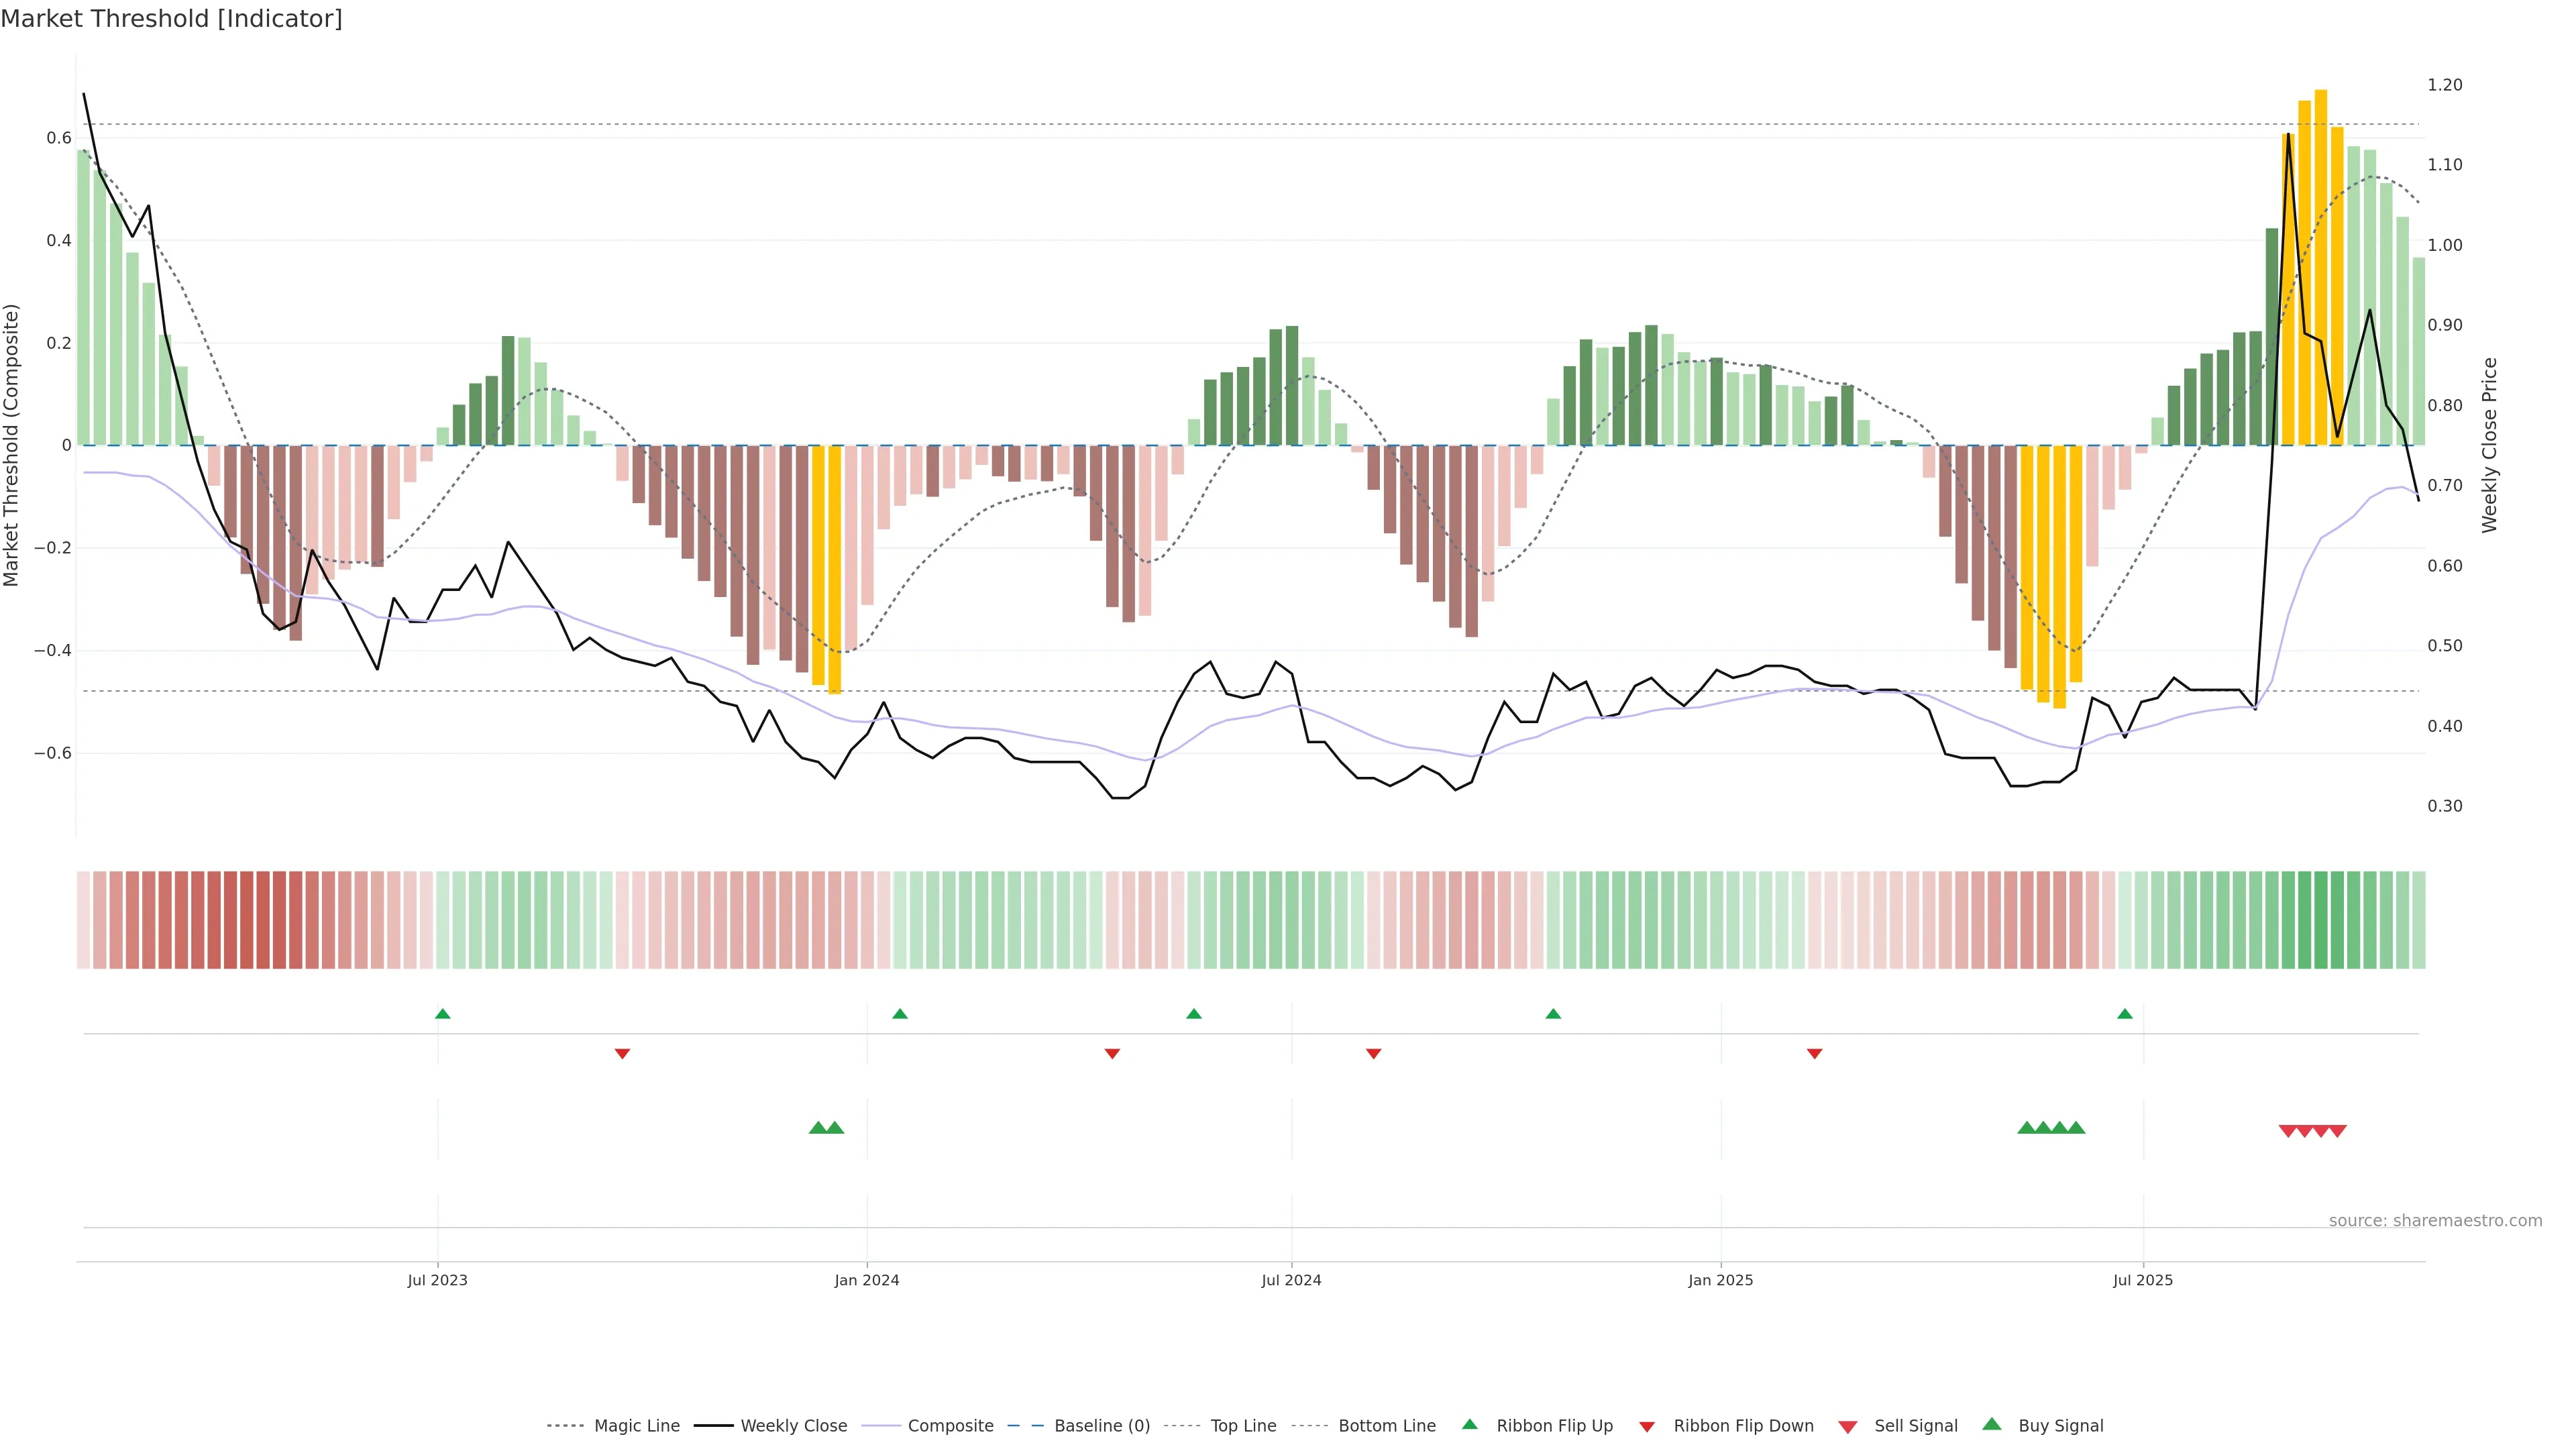Toggle Magic Line legend entry
The height and width of the screenshot is (1449, 2576).
click(636, 1425)
